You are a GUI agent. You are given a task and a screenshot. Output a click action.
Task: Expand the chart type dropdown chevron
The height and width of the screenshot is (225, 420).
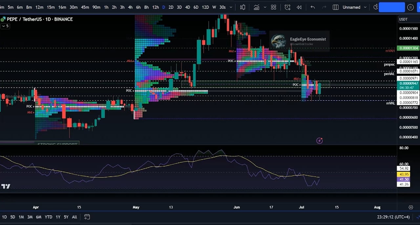265,7
